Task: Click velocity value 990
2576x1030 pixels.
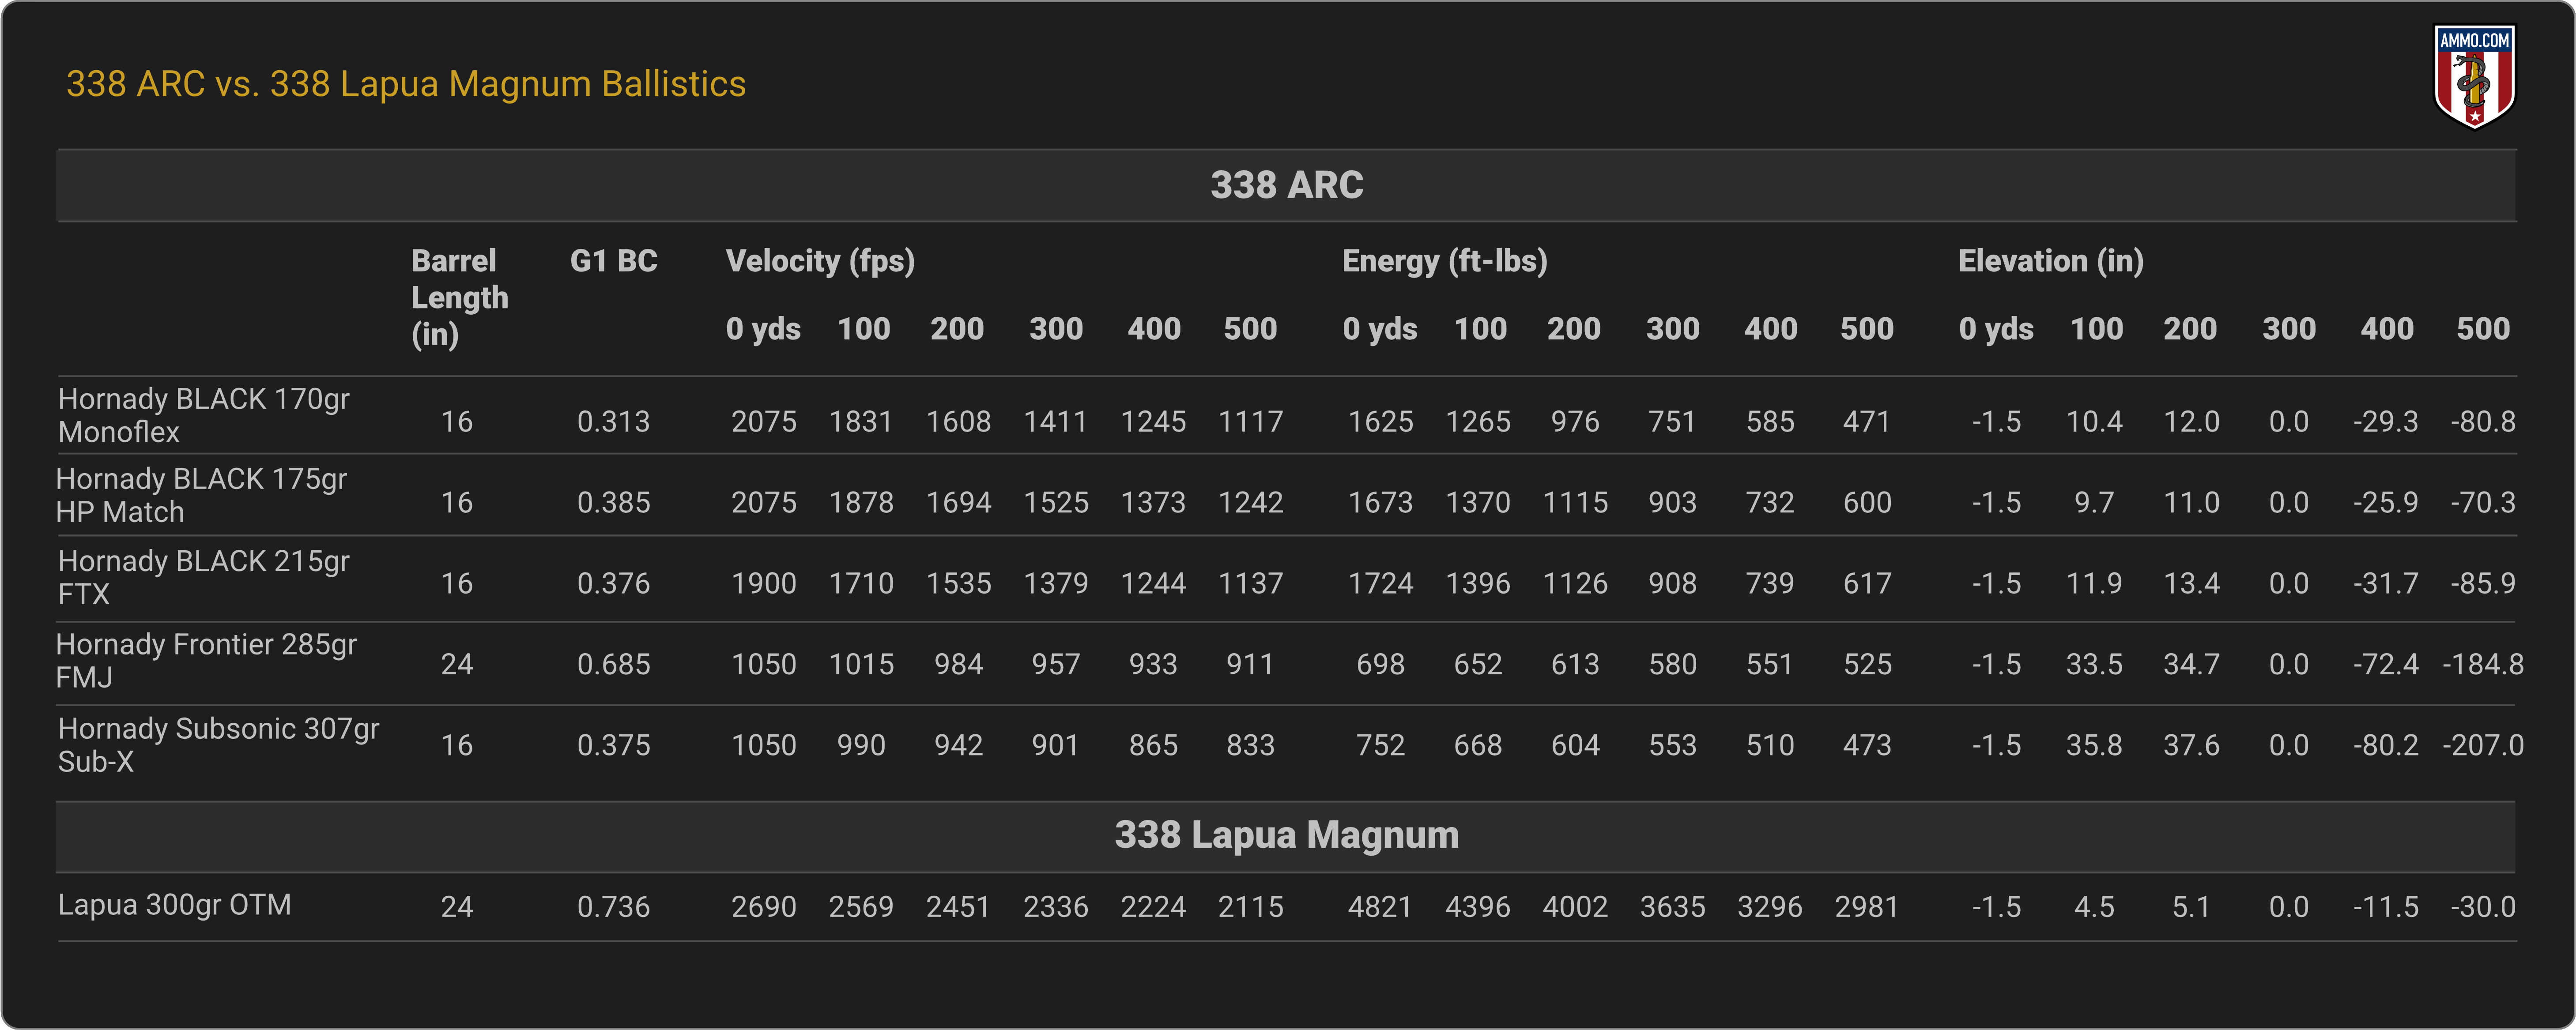Action: click(861, 746)
